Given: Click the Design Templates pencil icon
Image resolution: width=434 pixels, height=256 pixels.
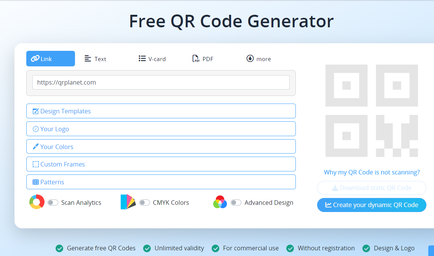Looking at the screenshot, I should [36, 111].
